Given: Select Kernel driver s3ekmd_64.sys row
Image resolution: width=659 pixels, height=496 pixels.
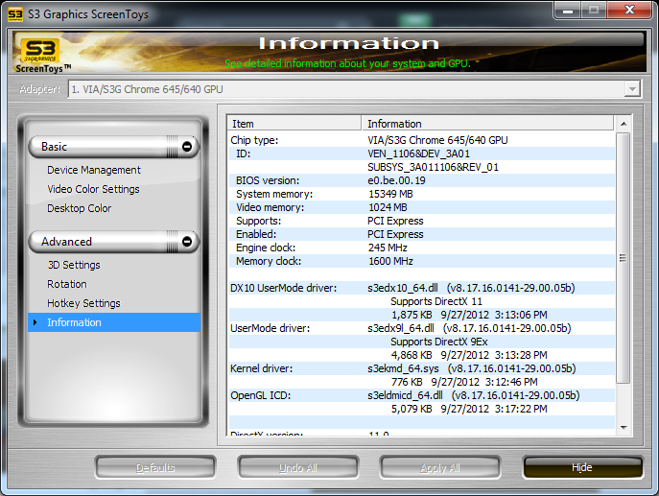Looking at the screenshot, I should pos(421,368).
